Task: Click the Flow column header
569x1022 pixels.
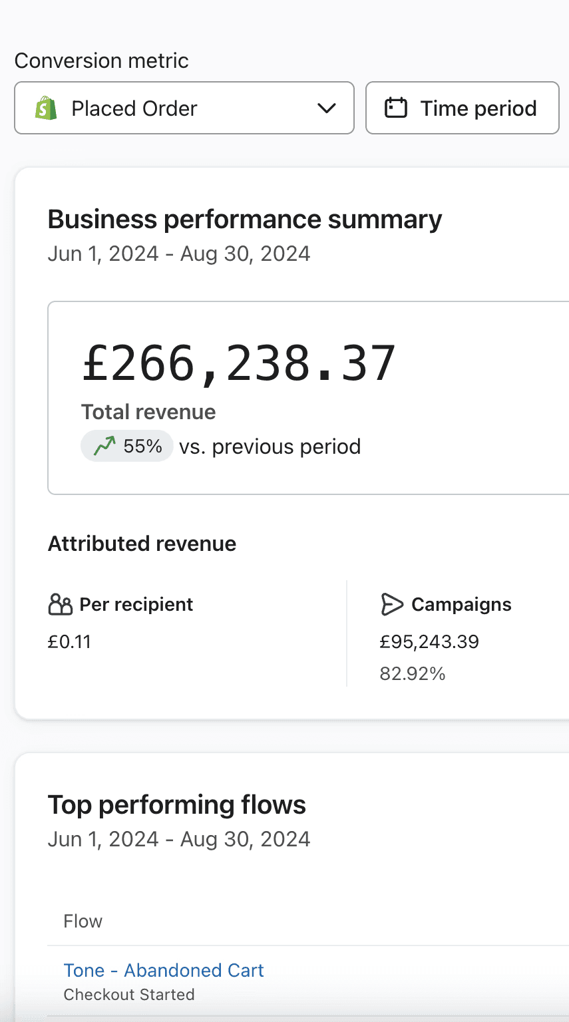Action: click(x=83, y=921)
